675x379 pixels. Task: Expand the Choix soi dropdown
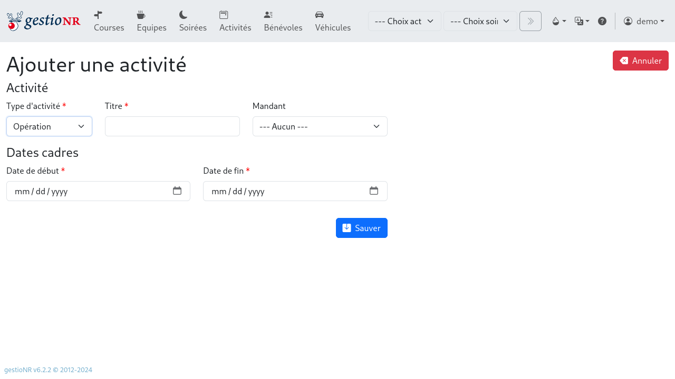(x=480, y=21)
